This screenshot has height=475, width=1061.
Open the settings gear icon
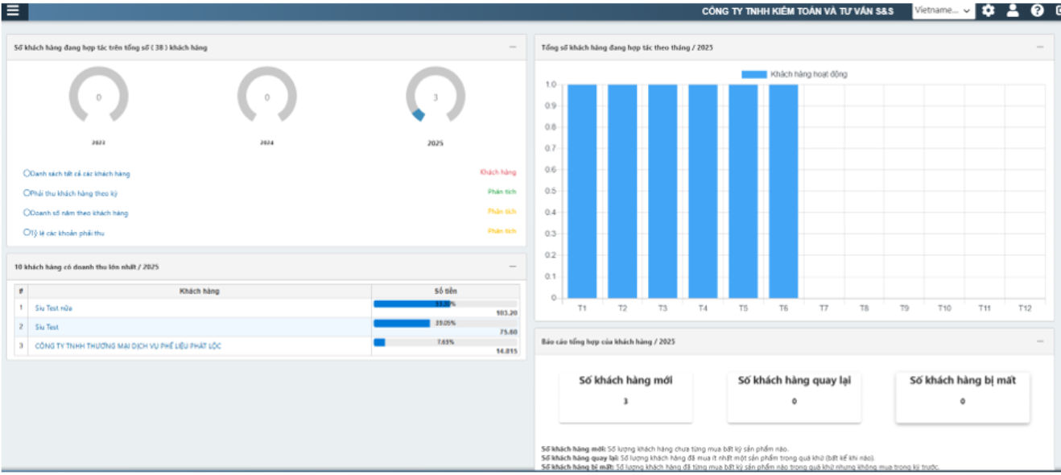pos(989,10)
